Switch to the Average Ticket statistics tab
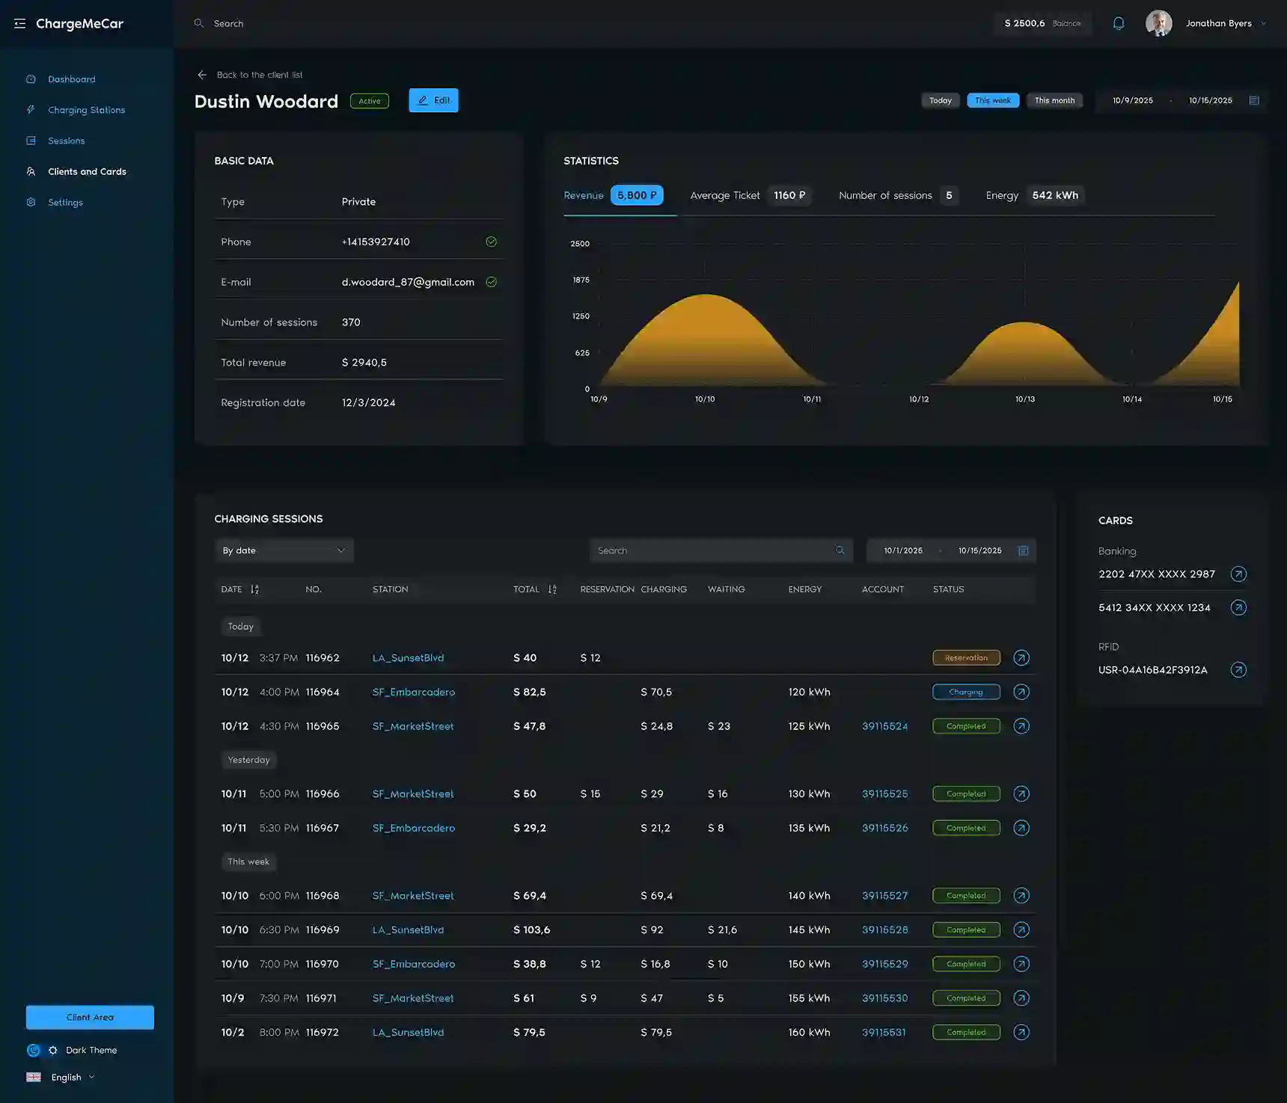Image resolution: width=1287 pixels, height=1103 pixels. [x=749, y=196]
